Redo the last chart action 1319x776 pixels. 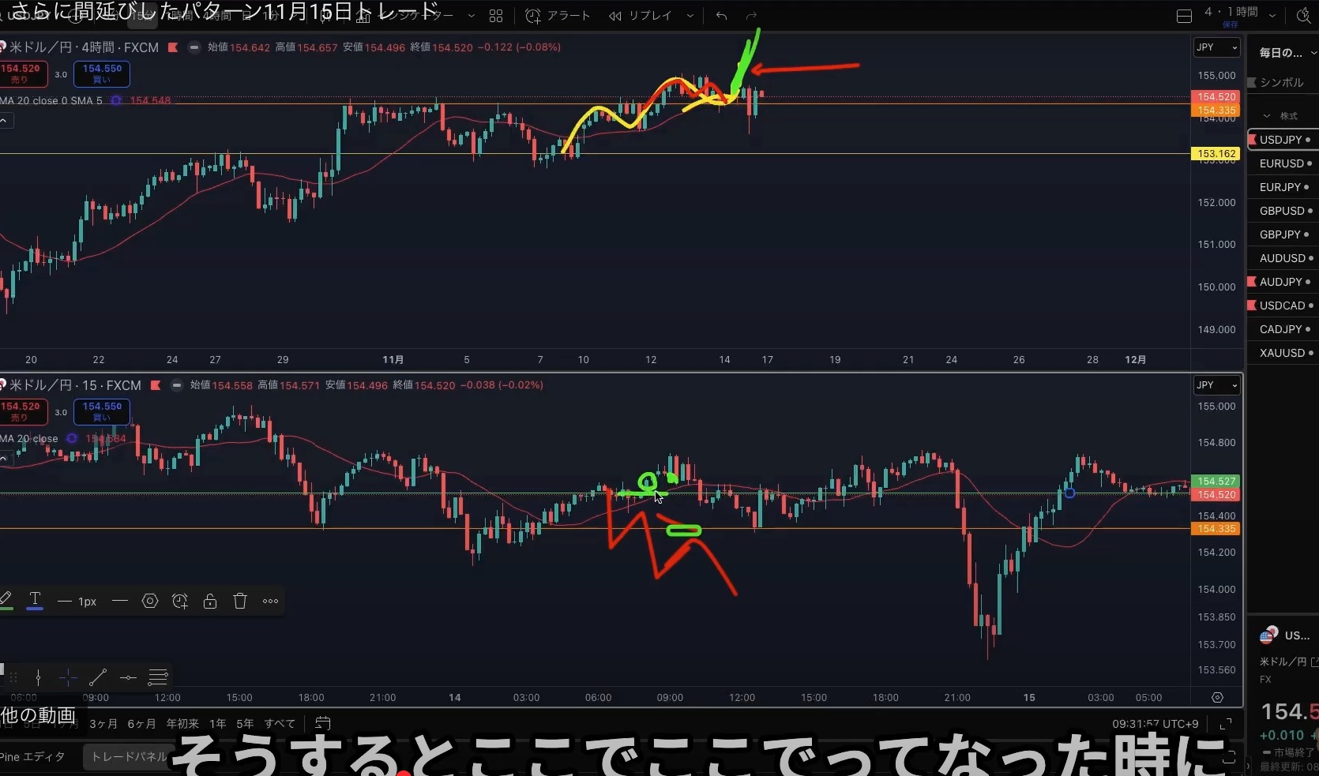[751, 16]
